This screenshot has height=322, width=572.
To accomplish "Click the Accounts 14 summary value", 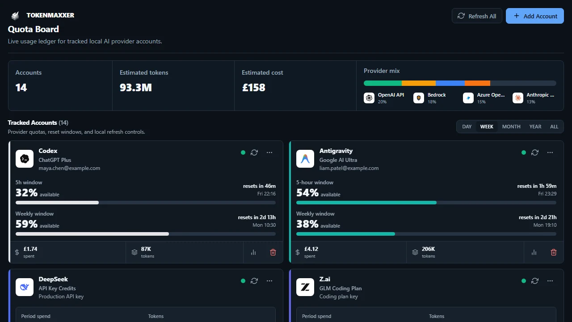I will click(21, 88).
